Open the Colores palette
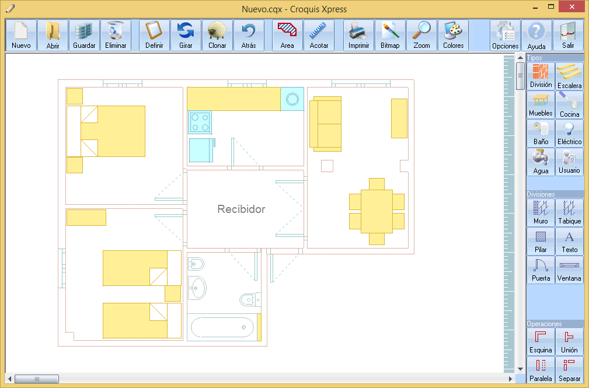Screen dimensions: 589x388 pyautogui.click(x=453, y=35)
